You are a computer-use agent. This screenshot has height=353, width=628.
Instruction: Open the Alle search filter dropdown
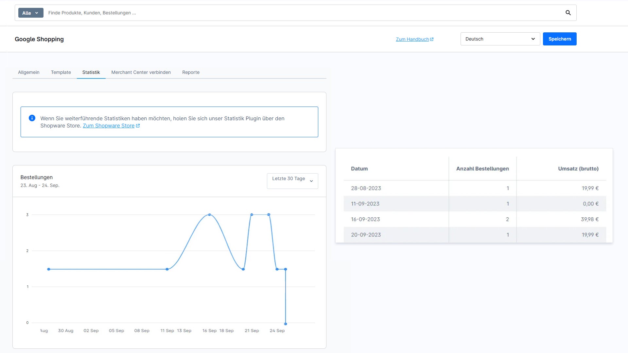(31, 13)
